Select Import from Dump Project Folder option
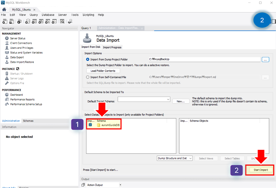 tap(88, 59)
